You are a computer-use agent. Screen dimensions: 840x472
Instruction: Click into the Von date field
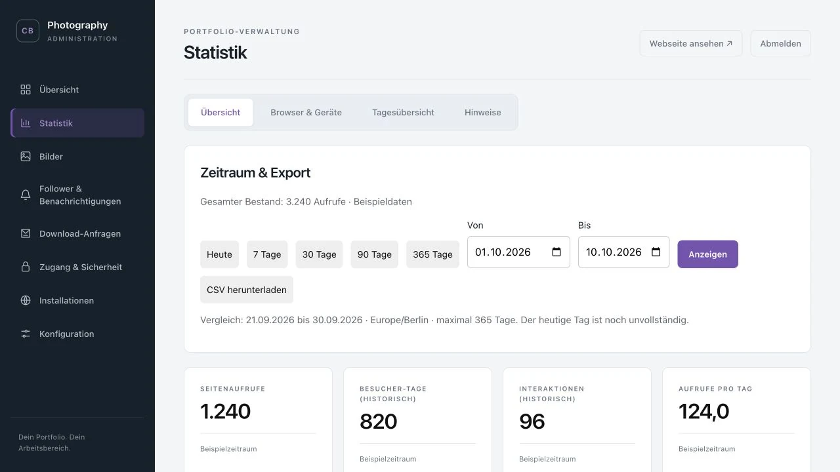pos(518,252)
